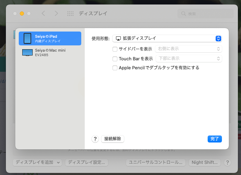
Task: Click the magnifying glass search icon
Action: (x=183, y=14)
